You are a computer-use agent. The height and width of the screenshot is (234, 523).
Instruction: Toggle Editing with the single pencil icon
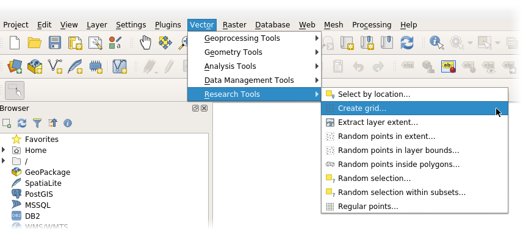pyautogui.click(x=170, y=66)
